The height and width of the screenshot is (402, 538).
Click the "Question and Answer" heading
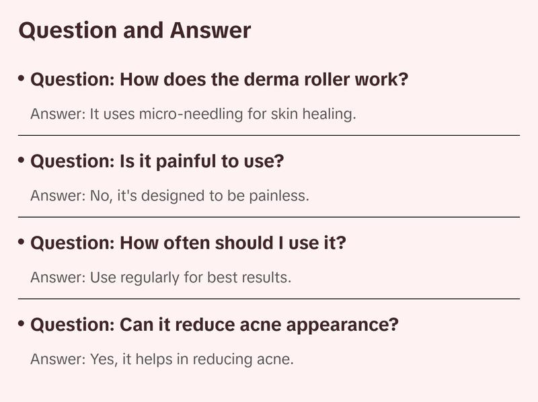(134, 30)
